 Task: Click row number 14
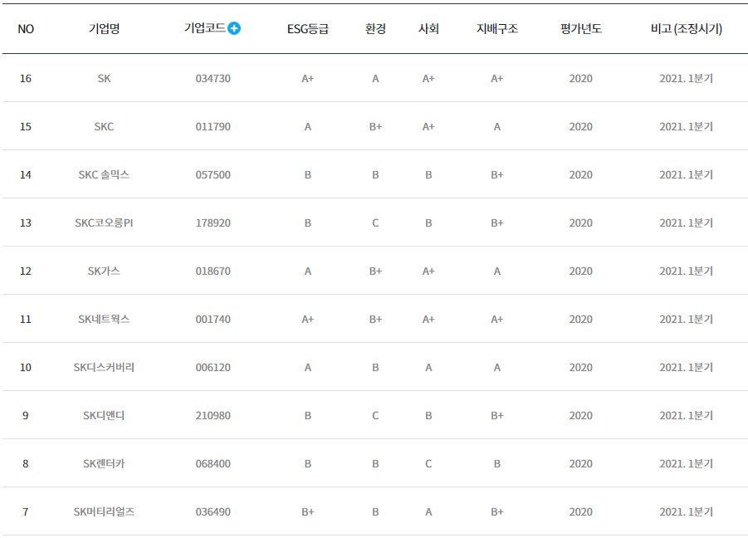pyautogui.click(x=26, y=174)
